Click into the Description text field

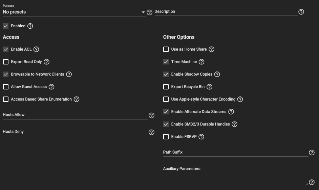[x=226, y=12]
